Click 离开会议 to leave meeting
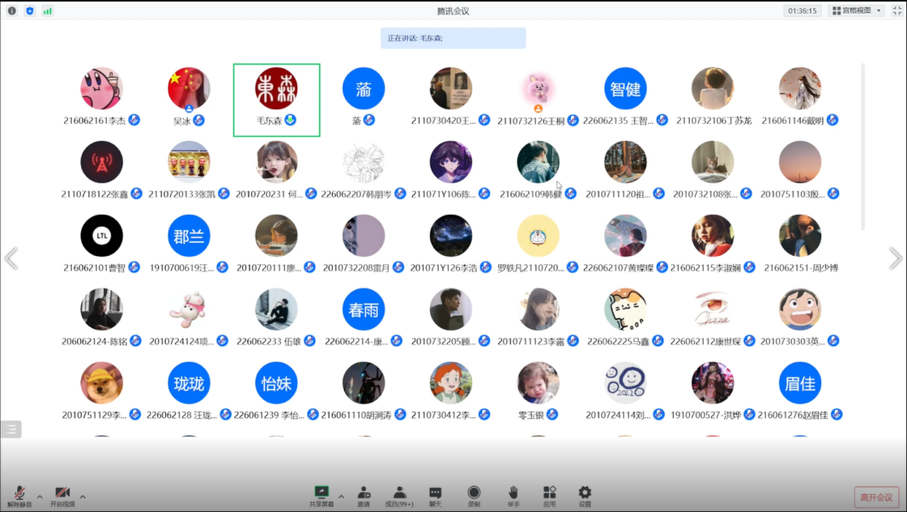Viewport: 907px width, 512px height. click(876, 497)
